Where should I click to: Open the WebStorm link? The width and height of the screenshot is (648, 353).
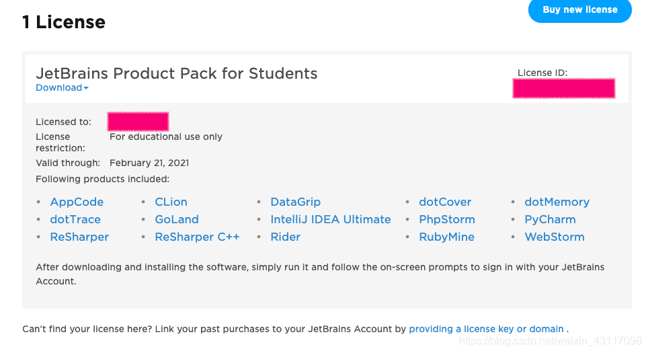click(554, 237)
